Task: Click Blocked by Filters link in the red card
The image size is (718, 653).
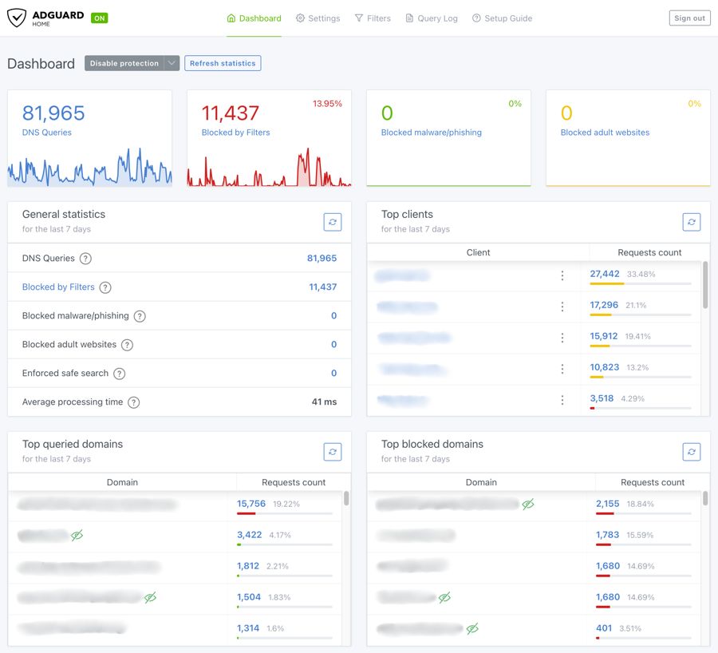Action: [236, 133]
